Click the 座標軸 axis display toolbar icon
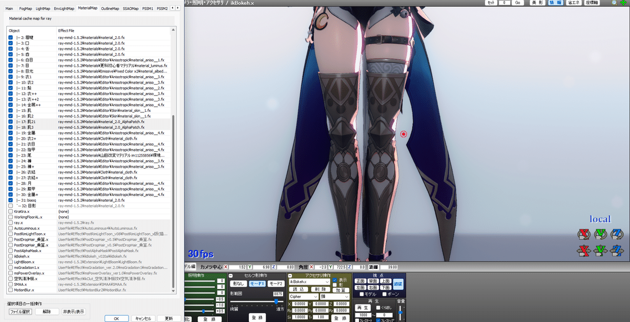This screenshot has width=630, height=322. [592, 3]
